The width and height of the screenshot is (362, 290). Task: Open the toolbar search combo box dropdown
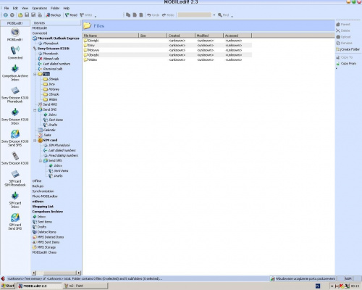click(214, 15)
